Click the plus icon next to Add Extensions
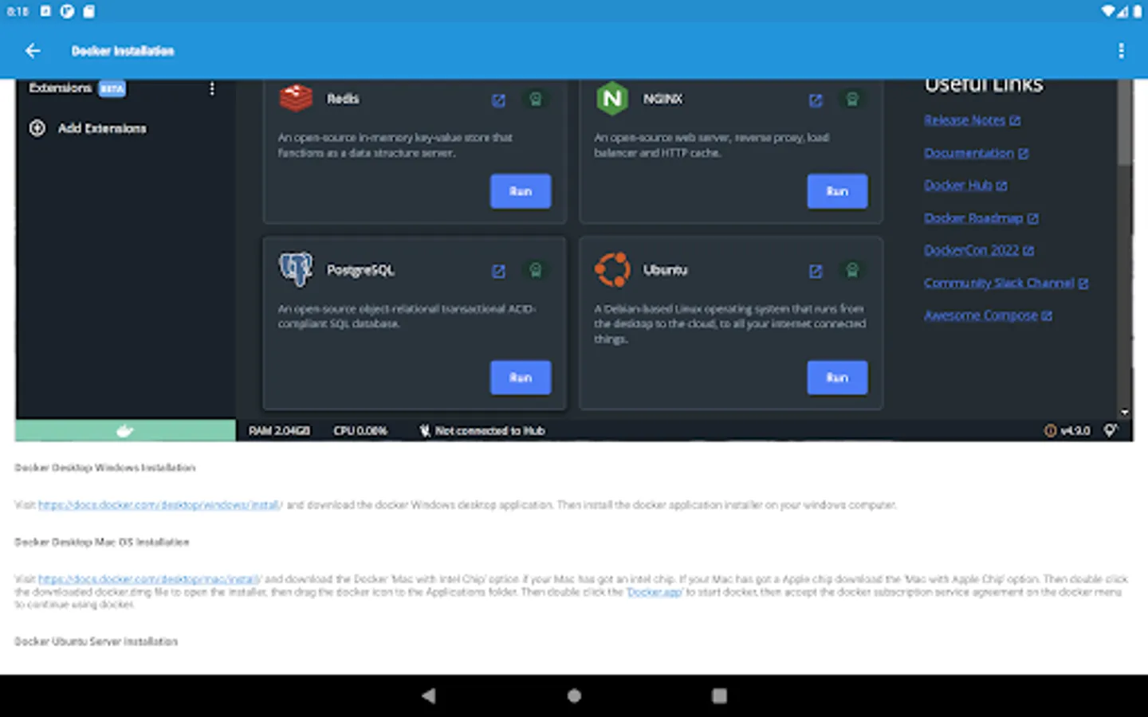This screenshot has height=717, width=1148. coord(37,128)
